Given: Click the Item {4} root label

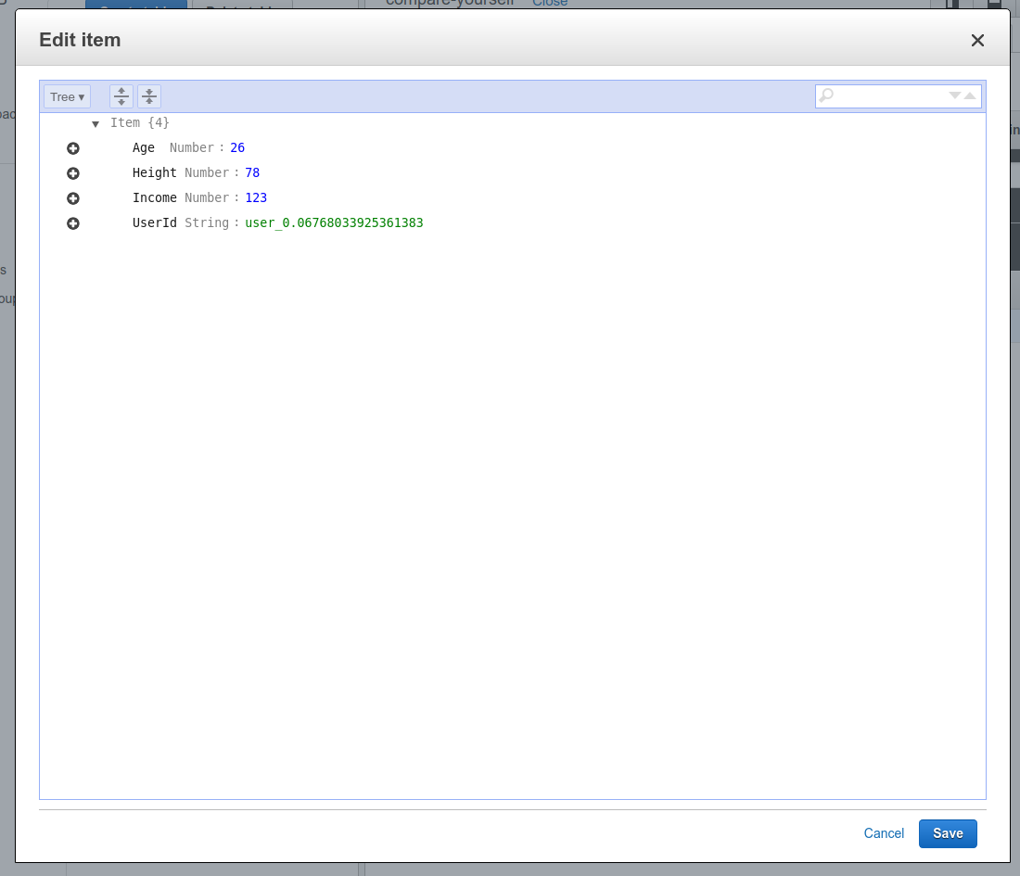Looking at the screenshot, I should coord(140,122).
